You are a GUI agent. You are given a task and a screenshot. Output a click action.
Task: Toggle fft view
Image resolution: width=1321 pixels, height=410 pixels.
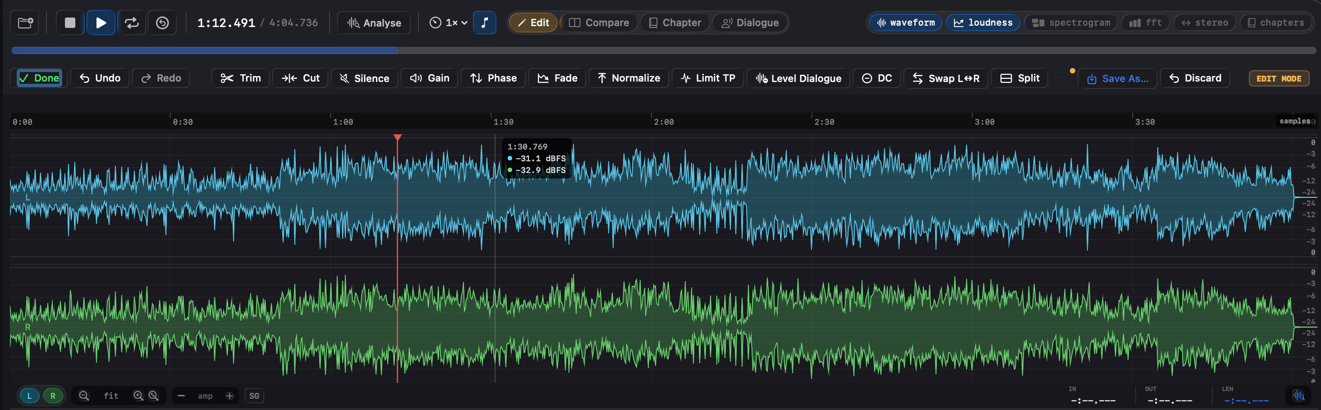(x=1146, y=23)
